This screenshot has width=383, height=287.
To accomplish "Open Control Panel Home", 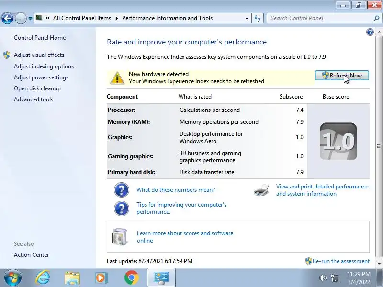I will (40, 38).
